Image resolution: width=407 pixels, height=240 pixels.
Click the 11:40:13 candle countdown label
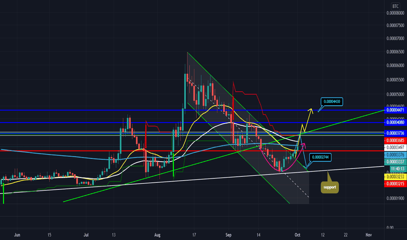coord(398,168)
